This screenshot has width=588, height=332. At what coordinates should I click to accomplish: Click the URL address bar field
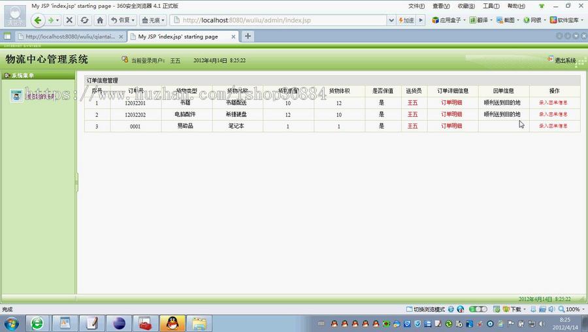[x=280, y=20]
